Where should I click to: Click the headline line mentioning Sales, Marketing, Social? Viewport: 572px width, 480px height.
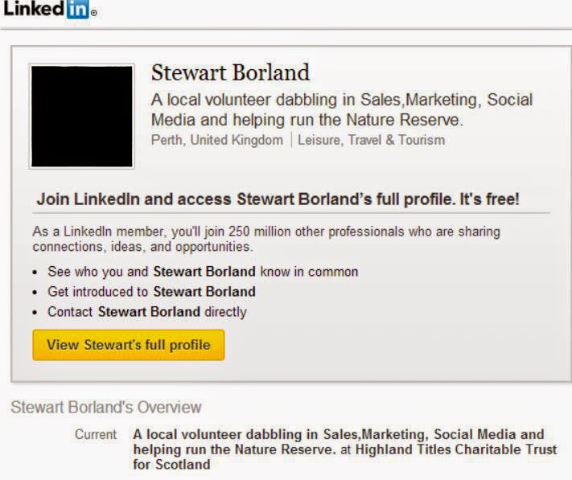(342, 101)
